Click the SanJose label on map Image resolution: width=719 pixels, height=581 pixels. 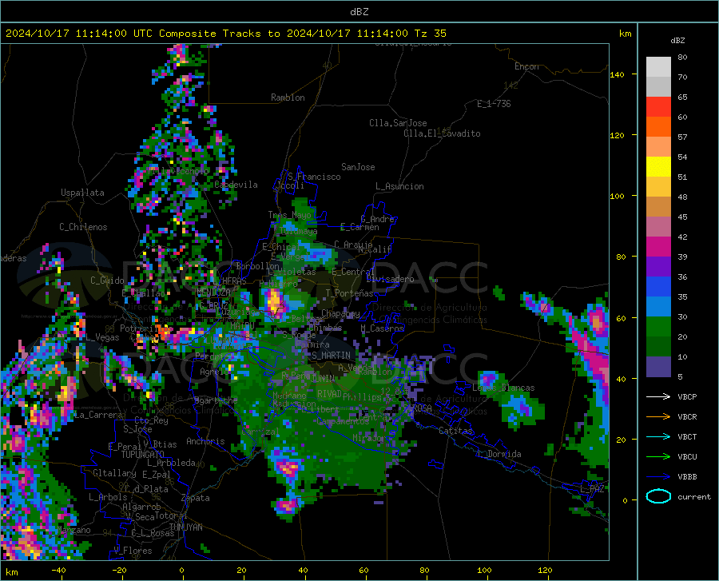click(x=358, y=167)
